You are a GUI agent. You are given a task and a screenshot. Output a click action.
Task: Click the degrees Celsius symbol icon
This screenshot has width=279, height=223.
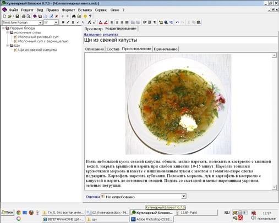(x=171, y=23)
